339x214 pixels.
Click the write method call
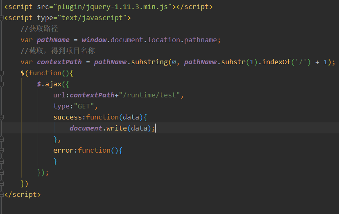click(x=117, y=128)
